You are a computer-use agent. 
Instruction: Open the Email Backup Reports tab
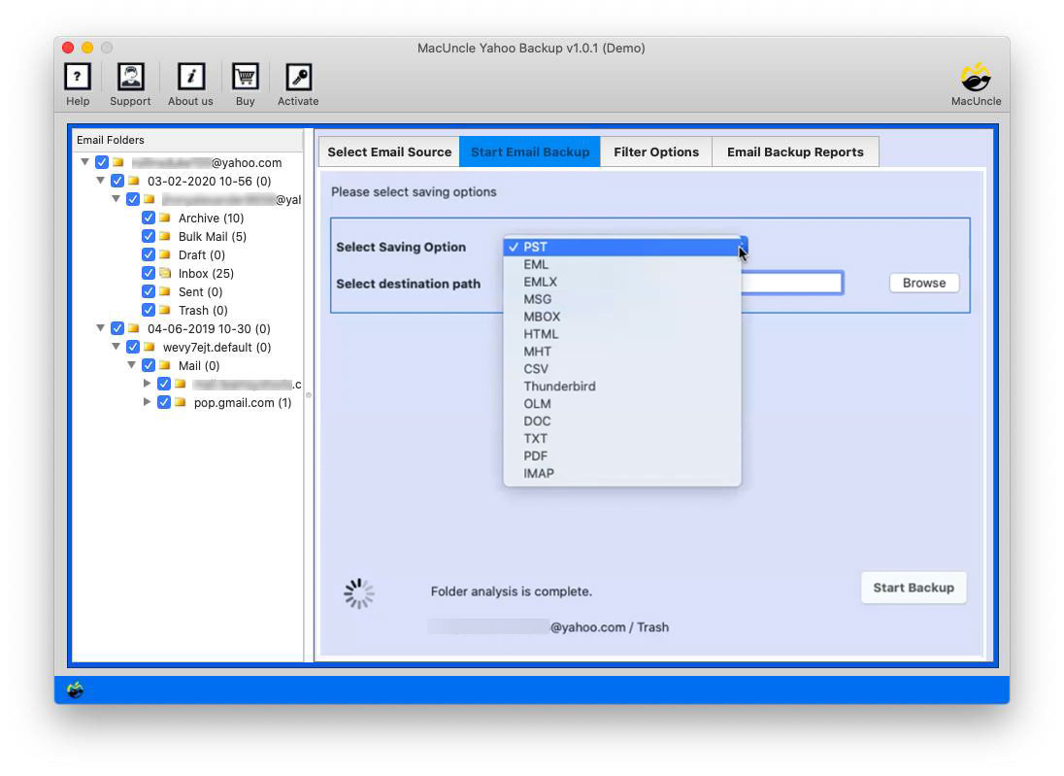coord(795,152)
